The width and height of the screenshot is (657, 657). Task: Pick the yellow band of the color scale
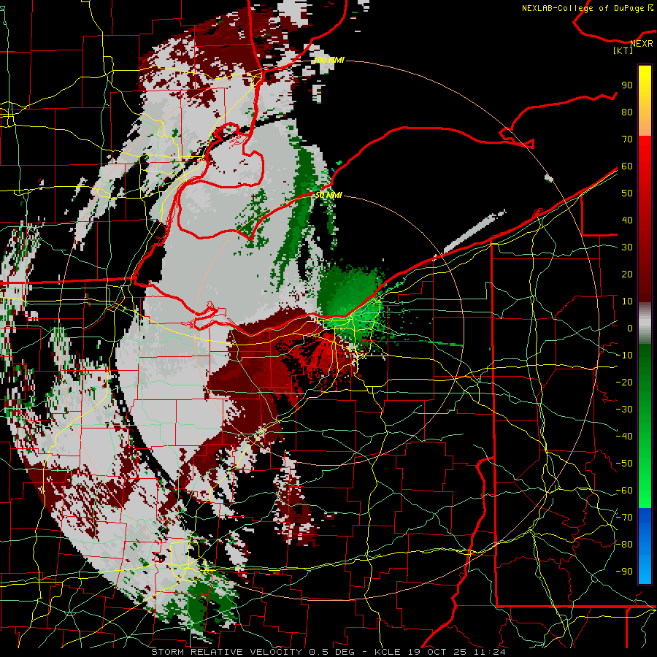tap(645, 88)
